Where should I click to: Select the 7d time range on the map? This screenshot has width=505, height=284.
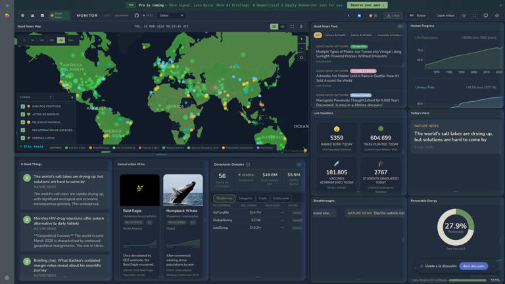(61, 40)
